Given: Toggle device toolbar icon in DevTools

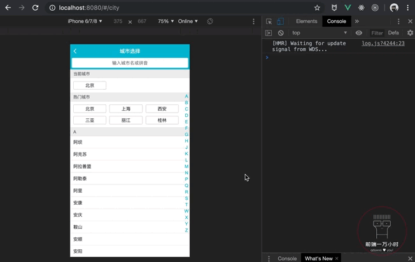Looking at the screenshot, I should 280,22.
